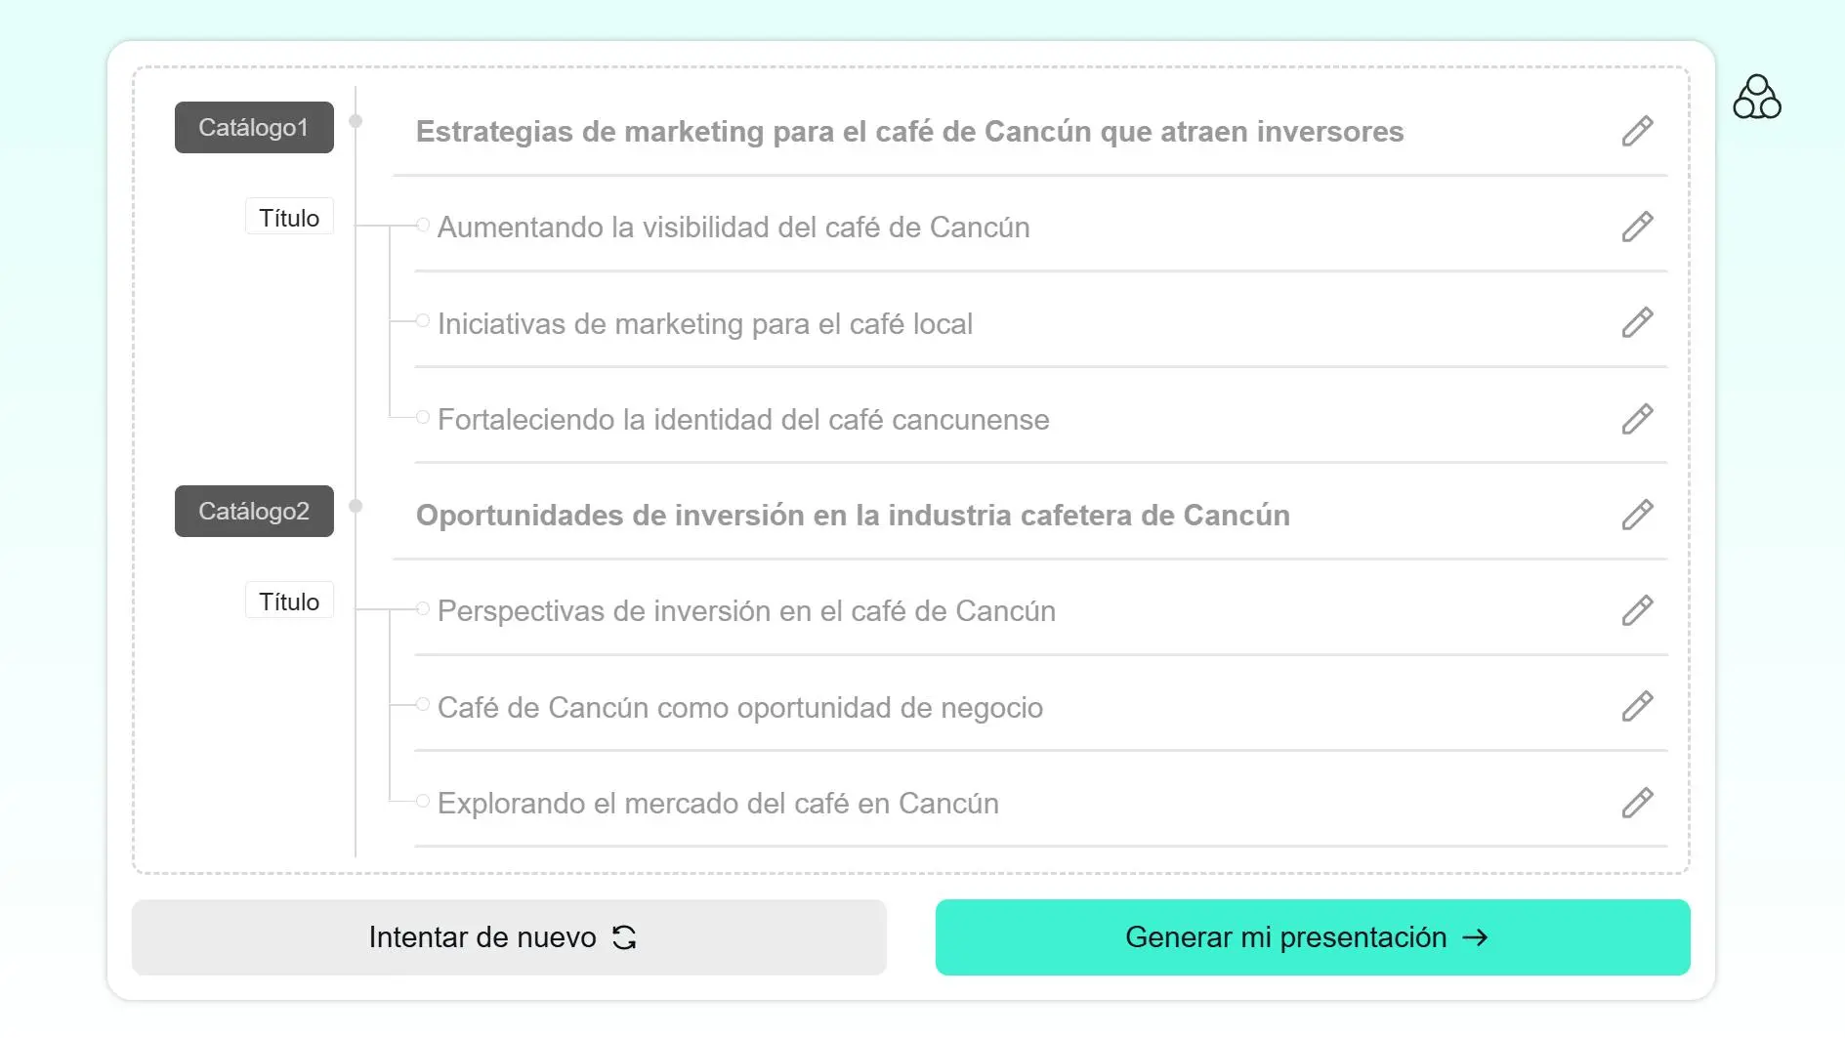
Task: Click the Generar mi presentación button
Action: [1313, 937]
